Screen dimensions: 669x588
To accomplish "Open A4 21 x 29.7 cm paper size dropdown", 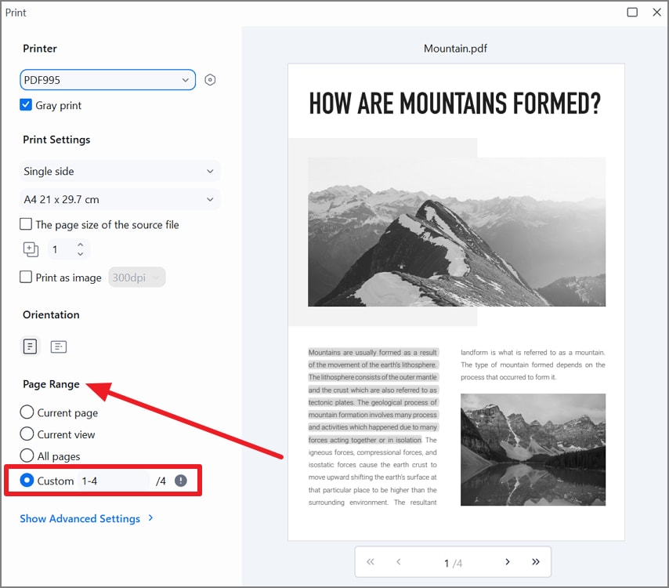I will tap(119, 199).
